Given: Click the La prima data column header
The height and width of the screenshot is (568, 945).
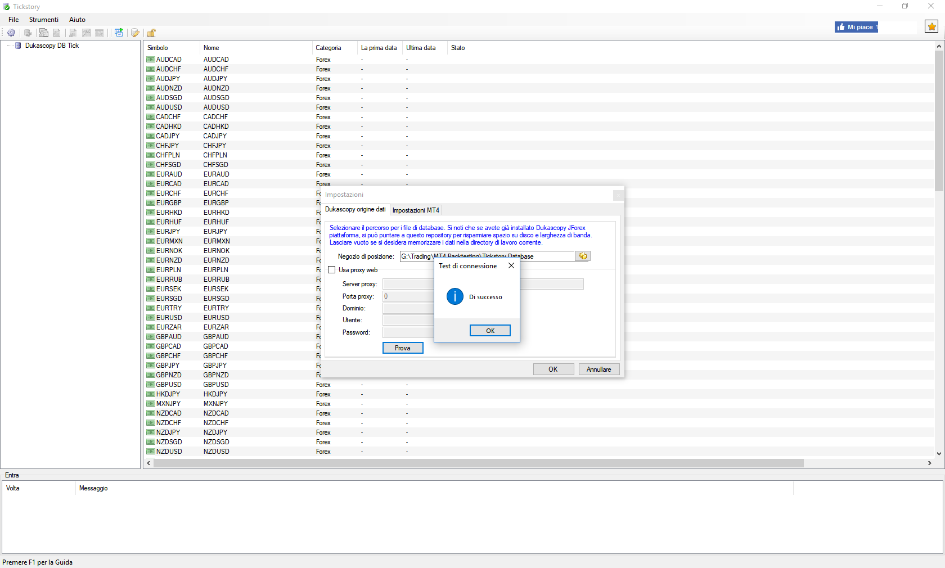Looking at the screenshot, I should [x=380, y=48].
